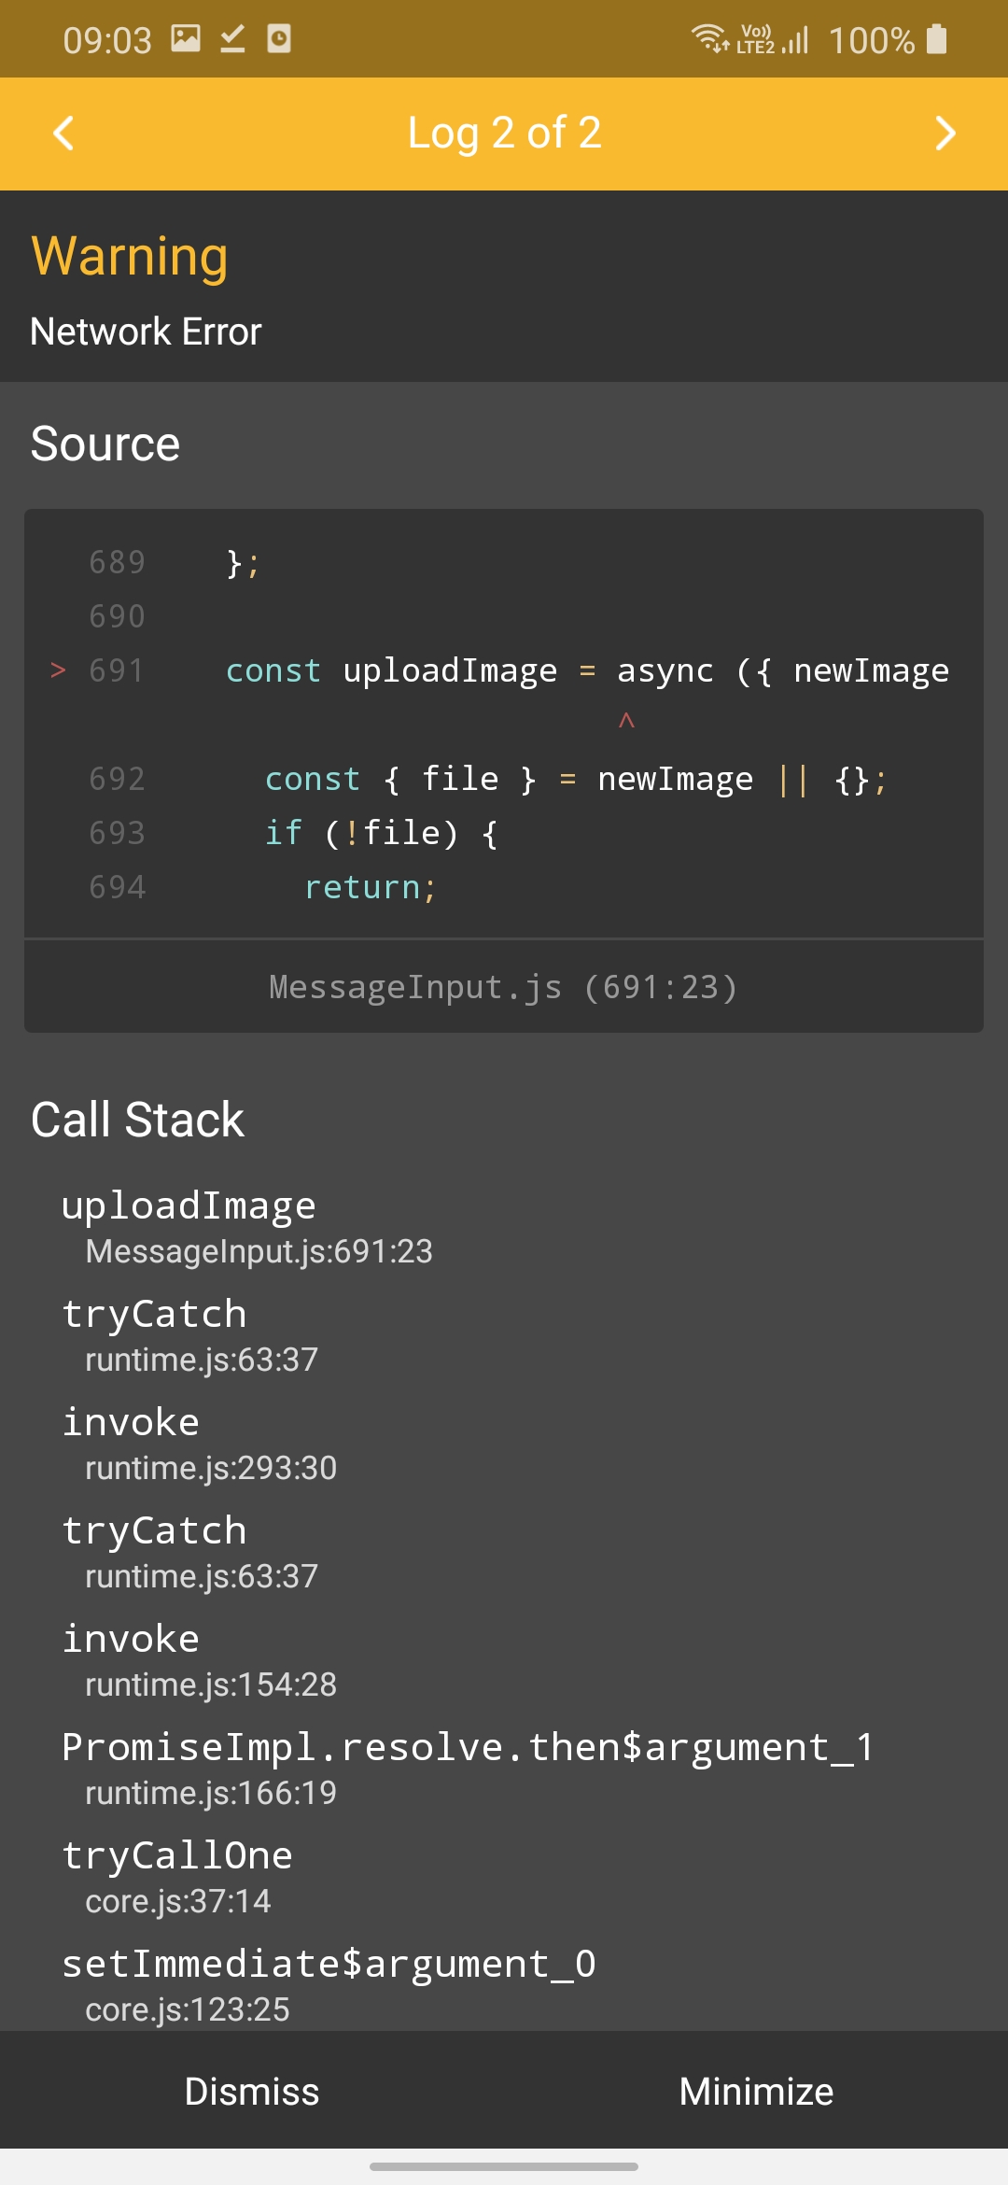Screen dimensions: 1008x2185
Task: Select the tryCallOne core.js:37:14 frame
Action: [504, 1877]
